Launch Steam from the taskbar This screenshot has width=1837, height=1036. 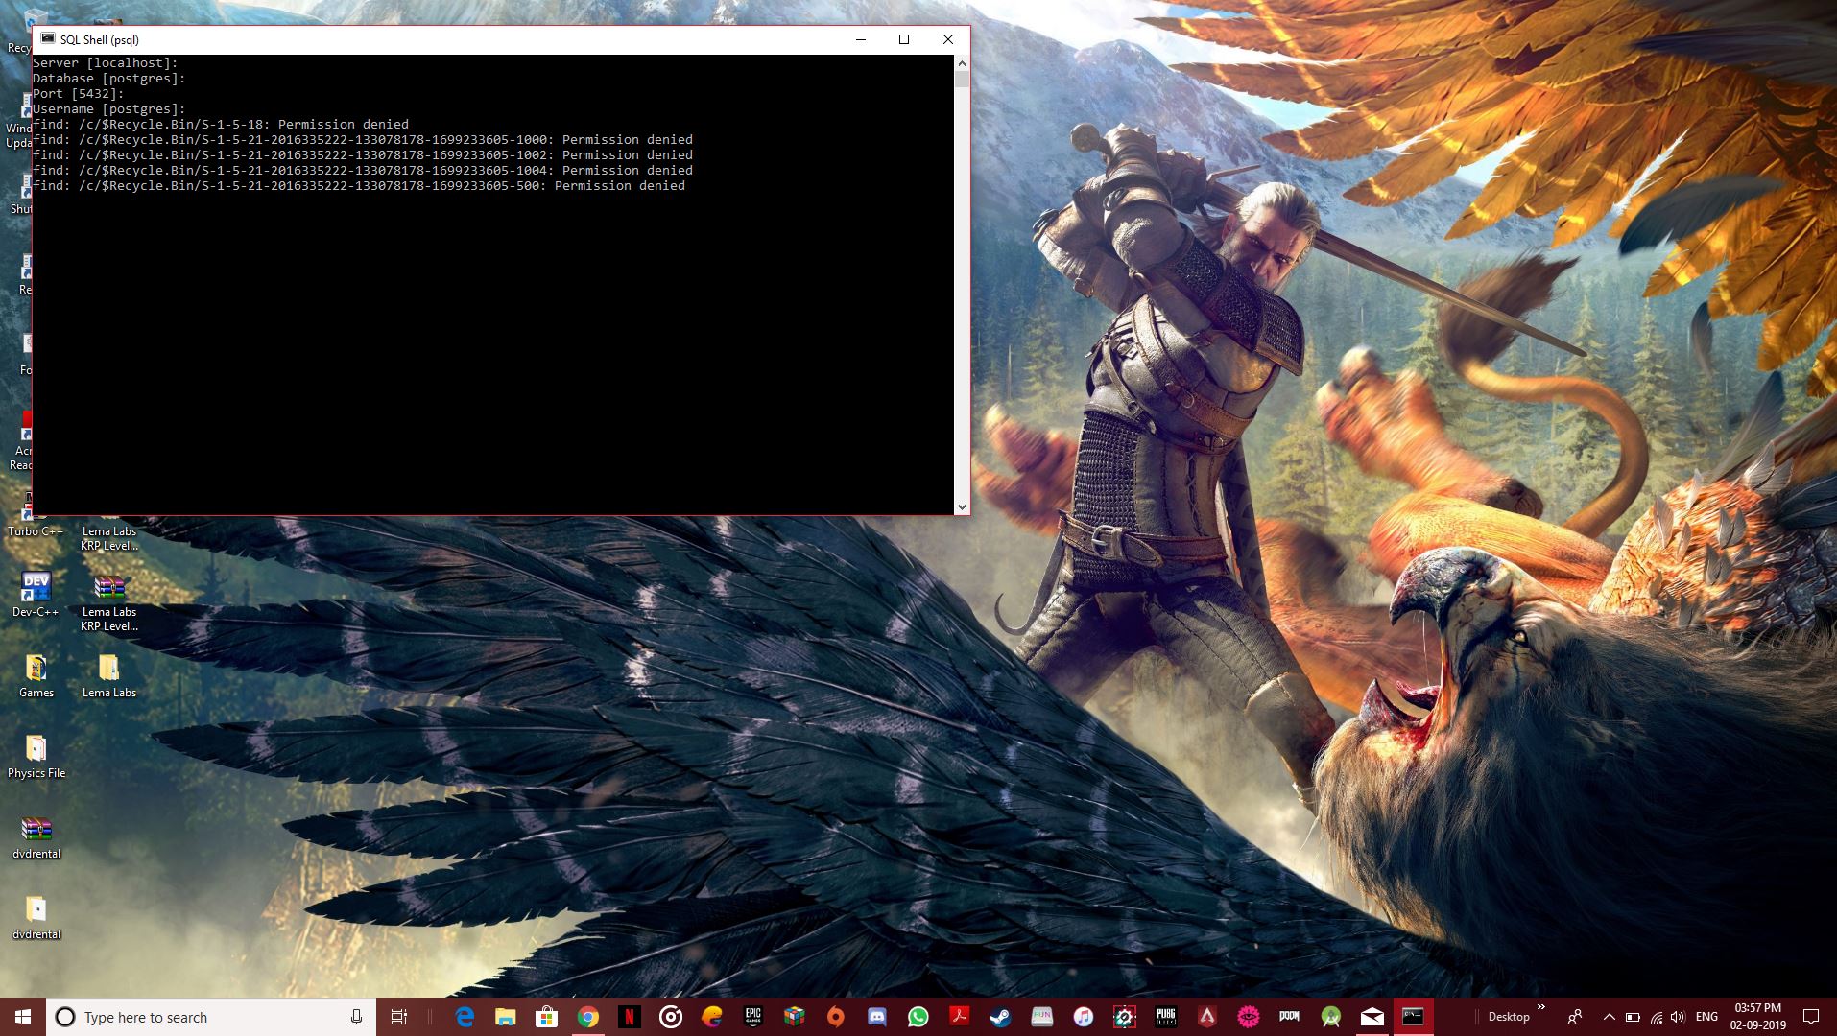1000,1017
